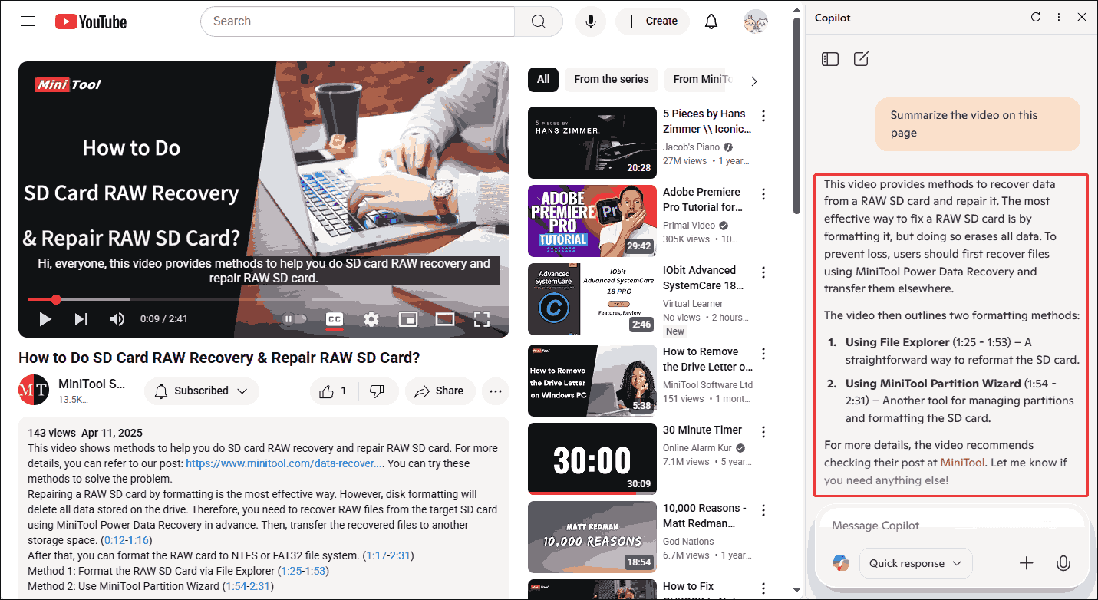
Task: Start voice search with microphone icon
Action: (x=591, y=21)
